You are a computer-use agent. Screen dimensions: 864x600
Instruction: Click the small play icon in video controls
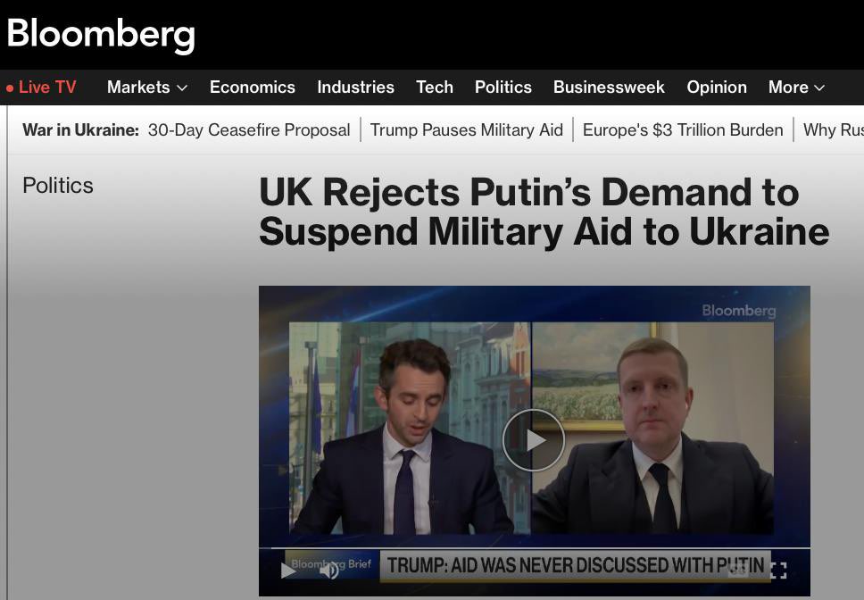coord(287,571)
